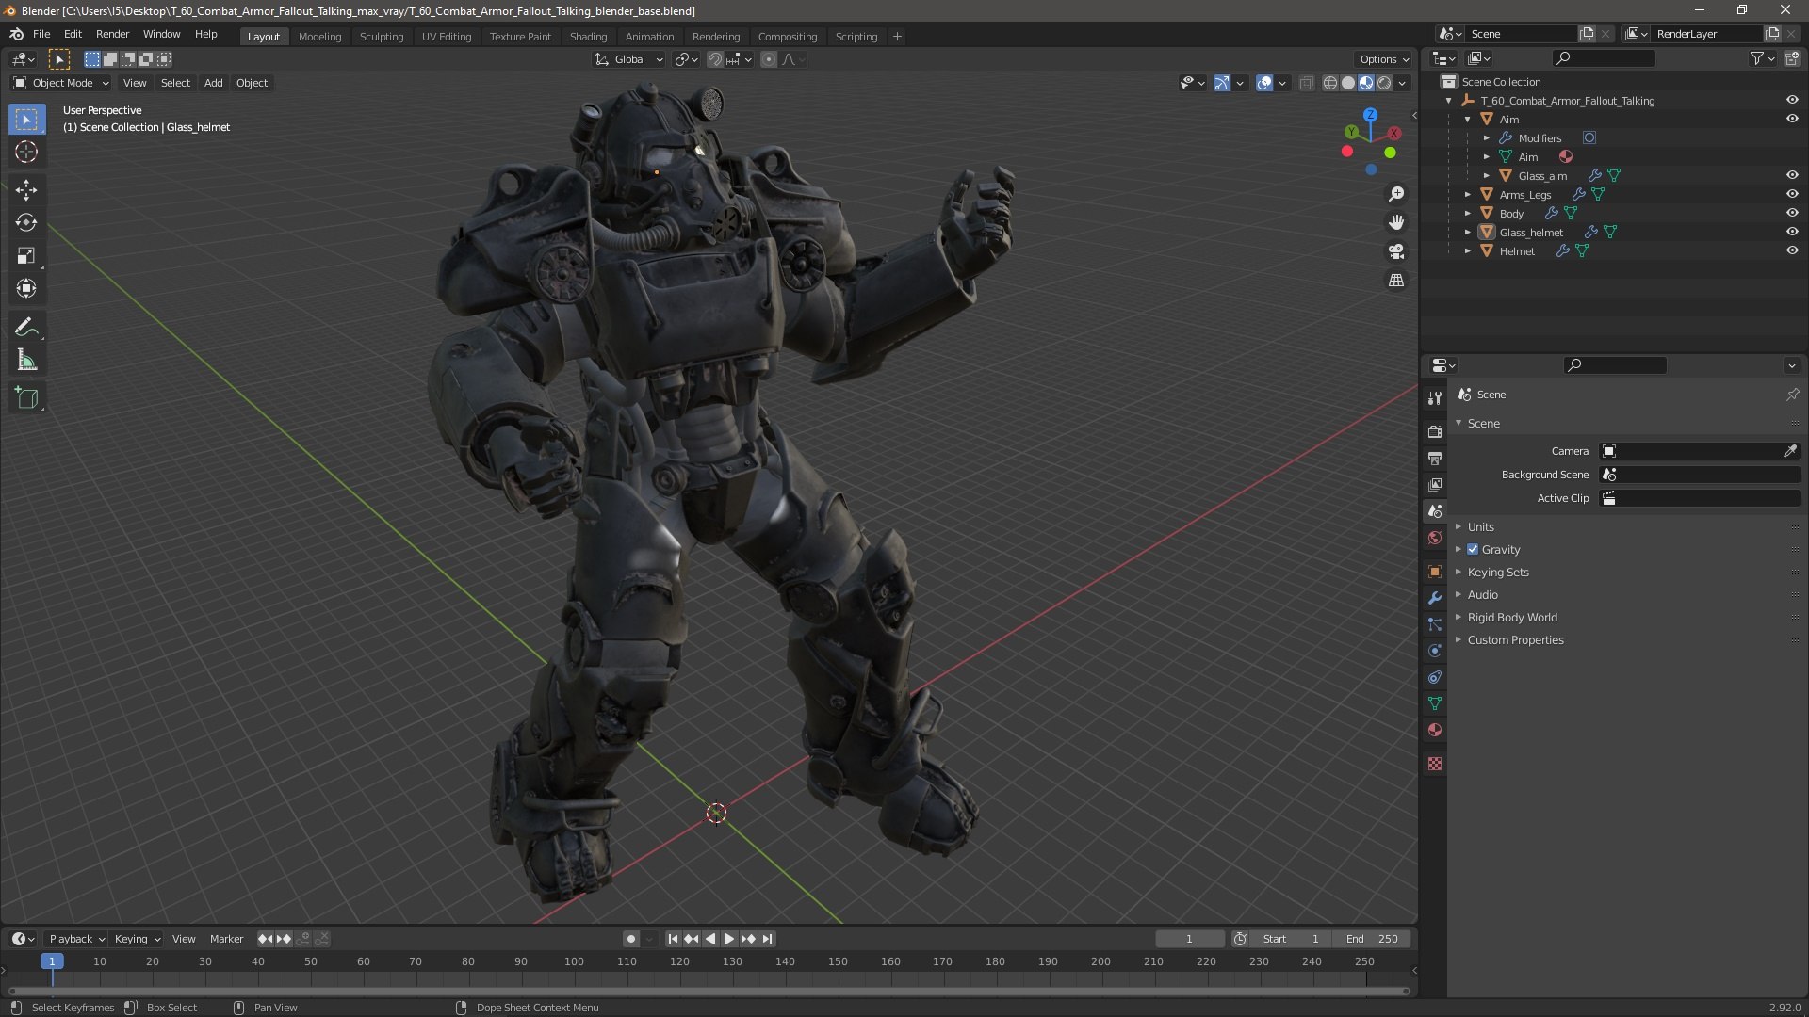
Task: Select the Scale tool
Action: [26, 255]
